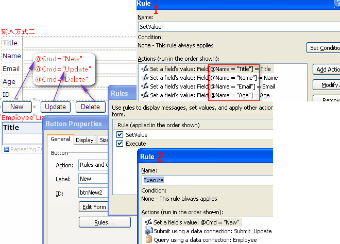Click the ID input field on form
This screenshot has height=244, width=340.
pos(66,95)
